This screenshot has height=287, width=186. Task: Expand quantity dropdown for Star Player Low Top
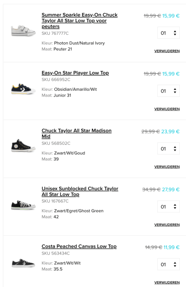pyautogui.click(x=168, y=91)
